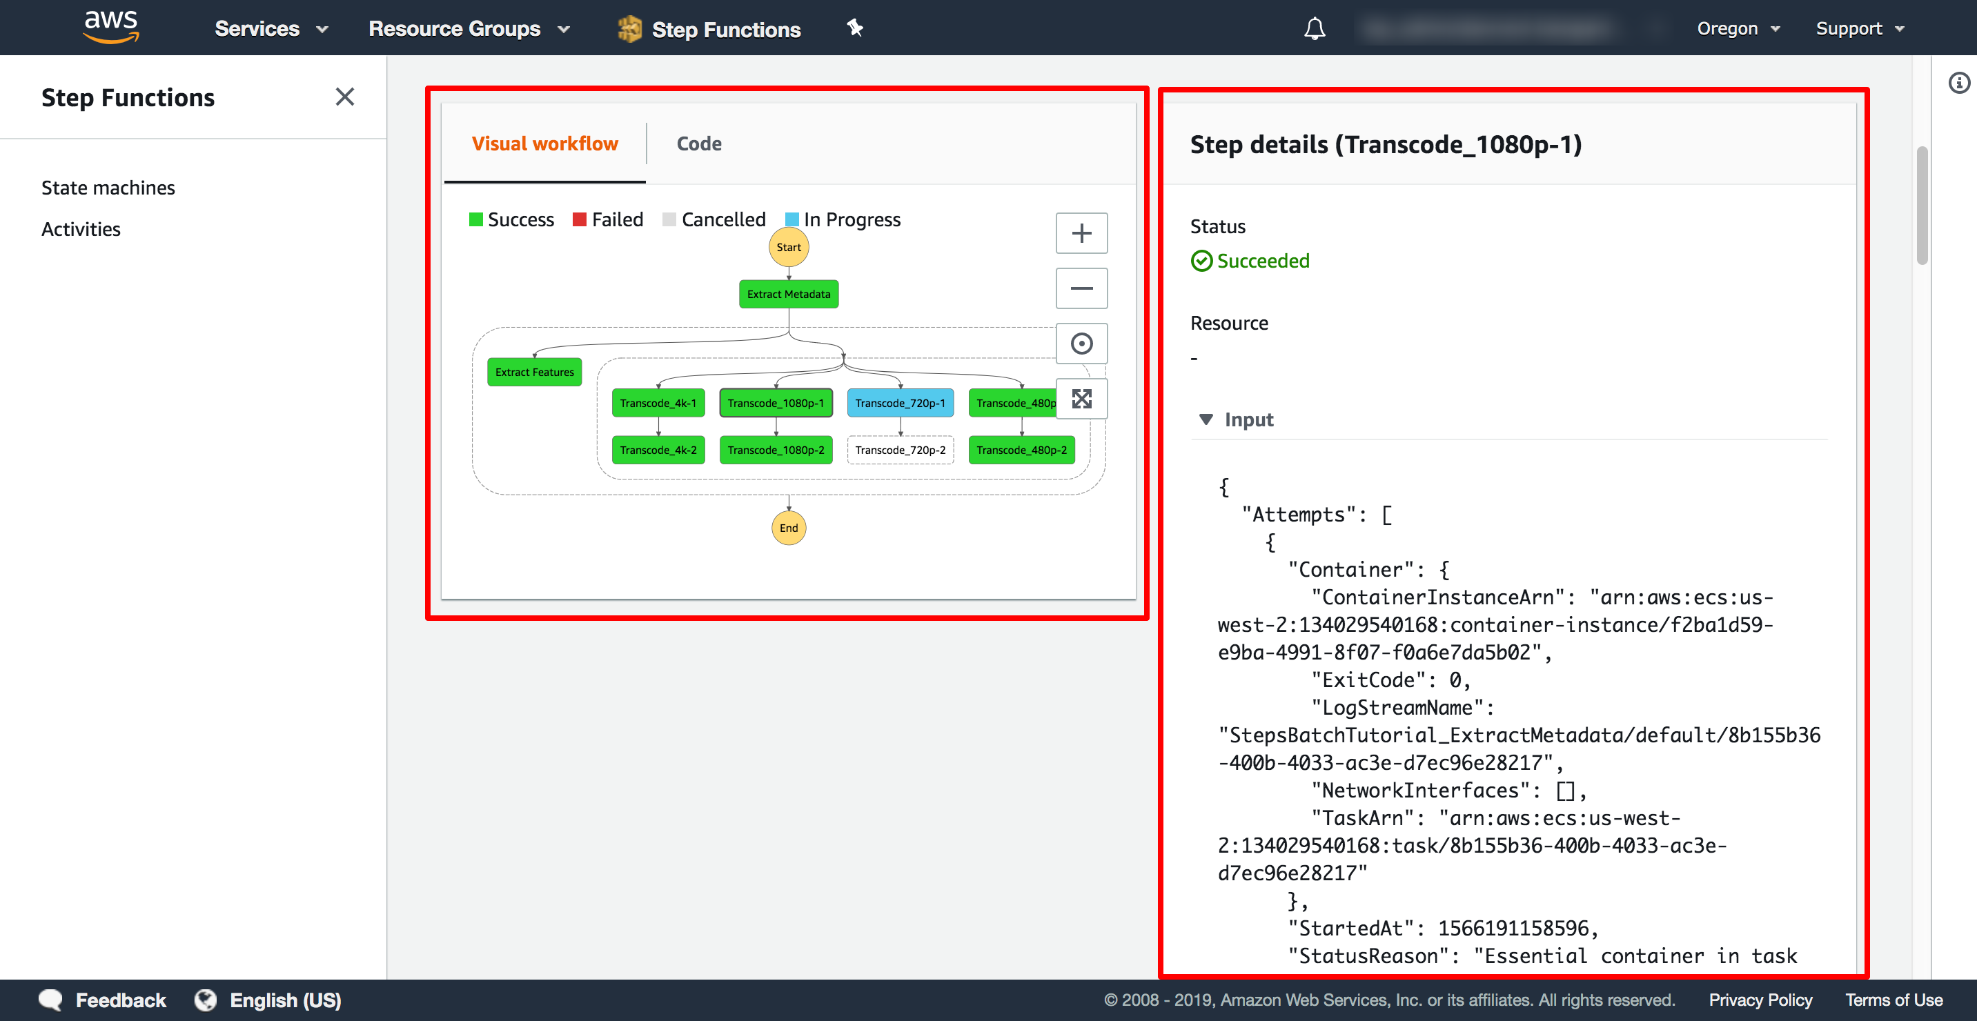This screenshot has height=1021, width=1977.
Task: Change language from English (US)
Action: point(285,1000)
